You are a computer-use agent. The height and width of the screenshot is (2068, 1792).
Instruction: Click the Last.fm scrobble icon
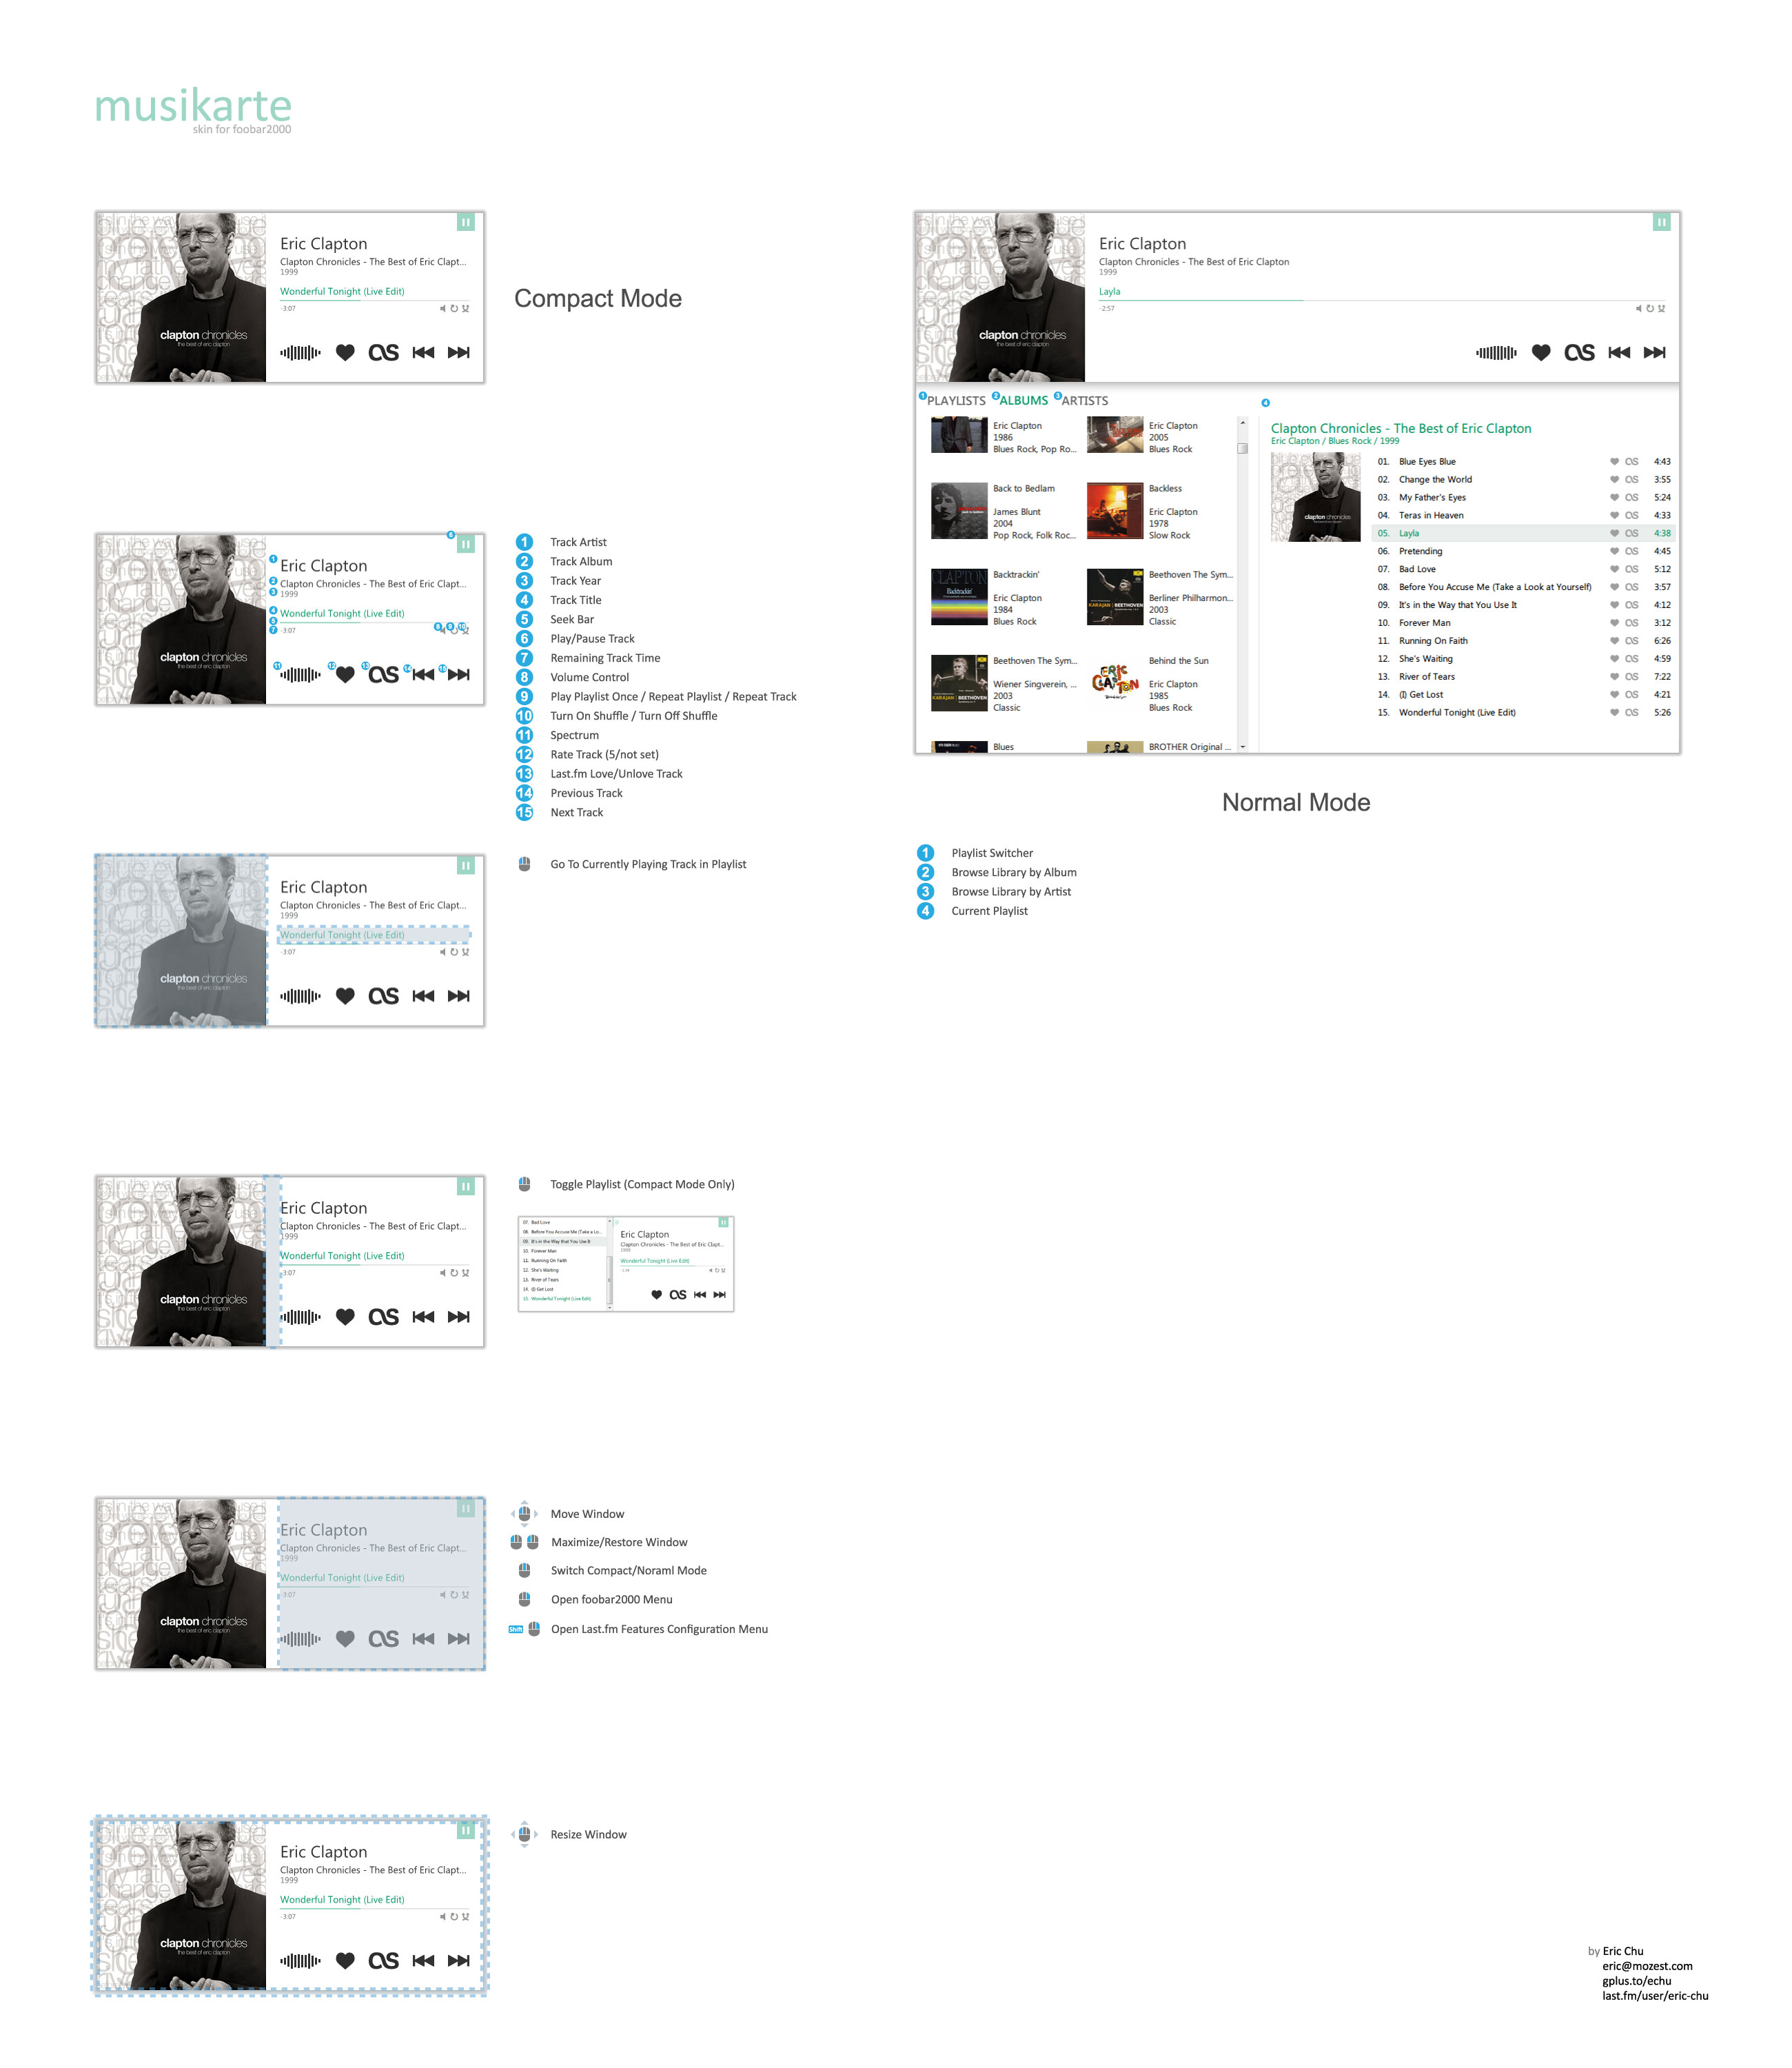pos(389,355)
